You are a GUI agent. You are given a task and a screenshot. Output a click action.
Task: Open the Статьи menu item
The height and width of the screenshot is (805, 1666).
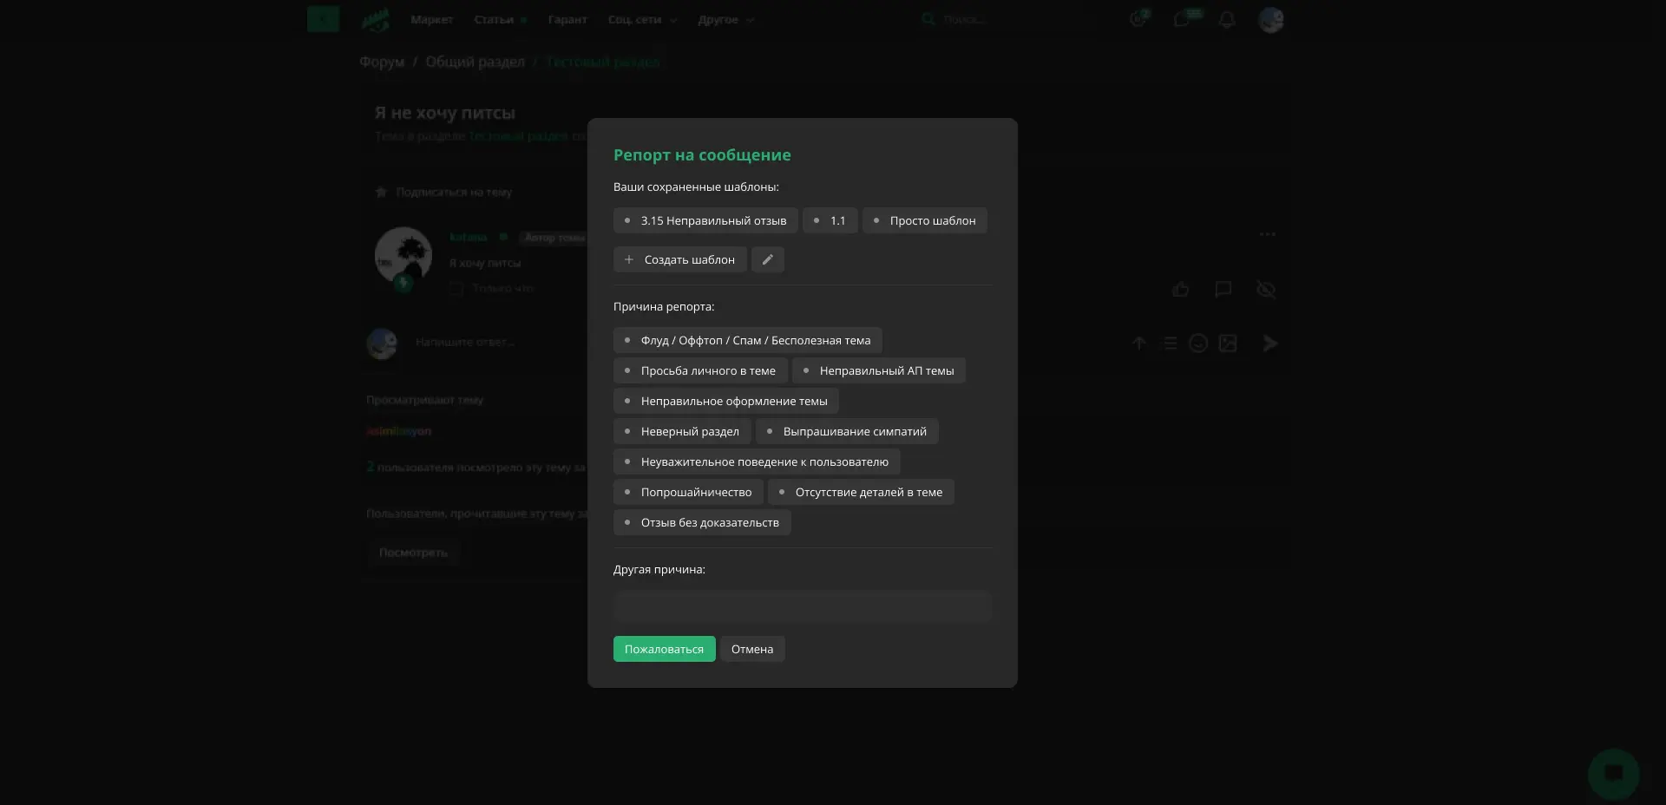[x=494, y=19]
